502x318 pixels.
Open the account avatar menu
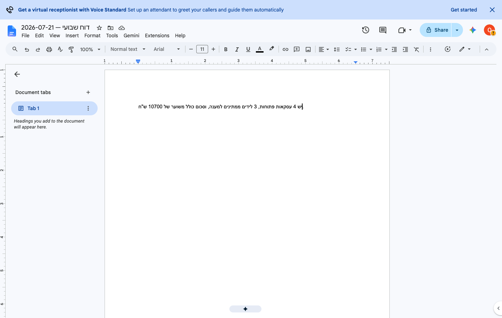click(489, 30)
